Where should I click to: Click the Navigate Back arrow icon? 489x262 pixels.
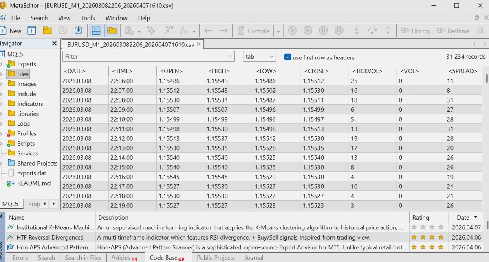[x=208, y=31]
